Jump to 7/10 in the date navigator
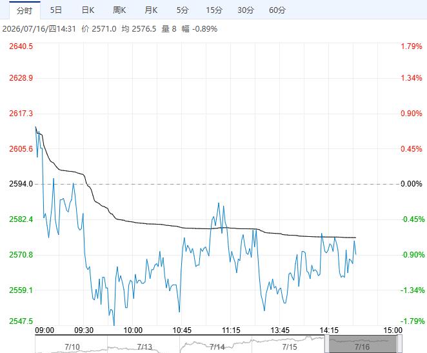 coord(72,347)
